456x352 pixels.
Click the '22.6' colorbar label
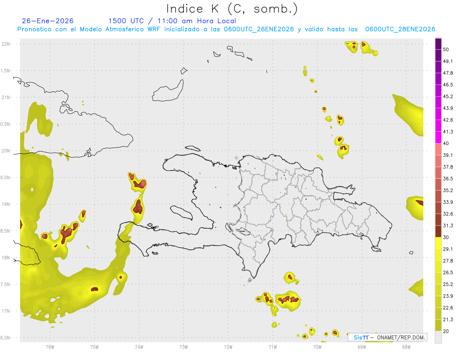click(x=448, y=308)
